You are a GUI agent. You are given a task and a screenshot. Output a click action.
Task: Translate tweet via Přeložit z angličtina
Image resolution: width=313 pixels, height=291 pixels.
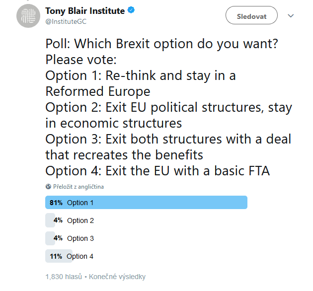tap(78, 187)
